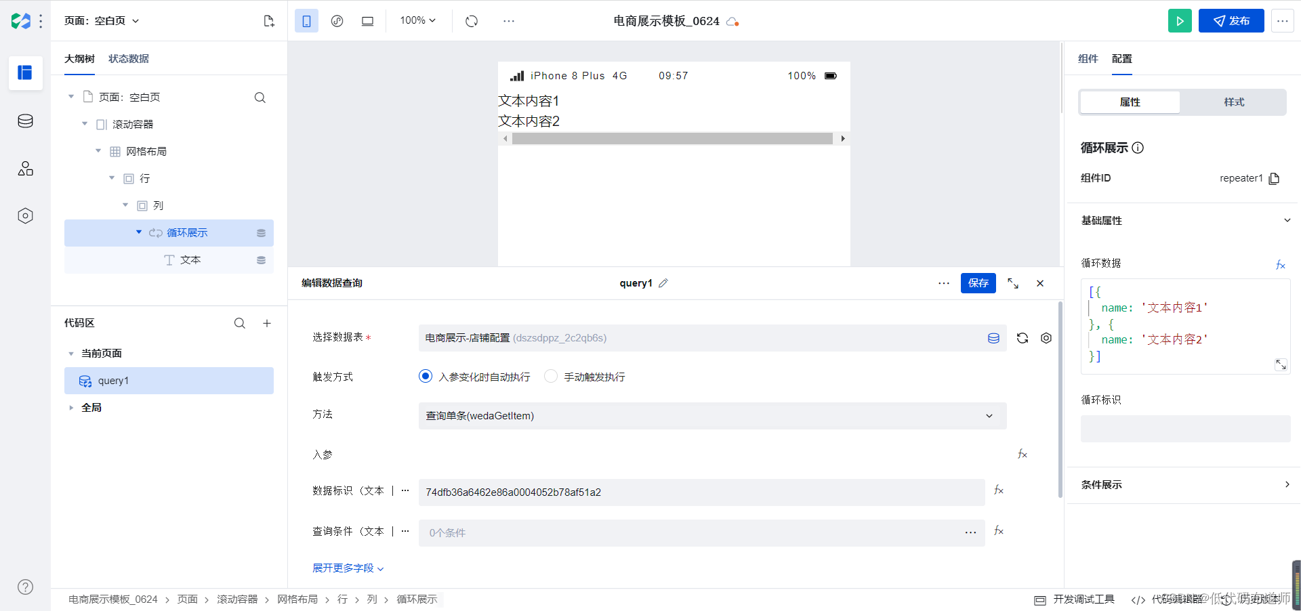Viewport: 1301px width, 611px height.
Task: Open 查询条件 conditions ellipsis
Action: coord(970,533)
